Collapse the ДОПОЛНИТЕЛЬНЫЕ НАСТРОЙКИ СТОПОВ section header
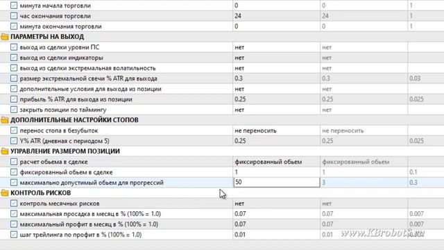 point(74,120)
